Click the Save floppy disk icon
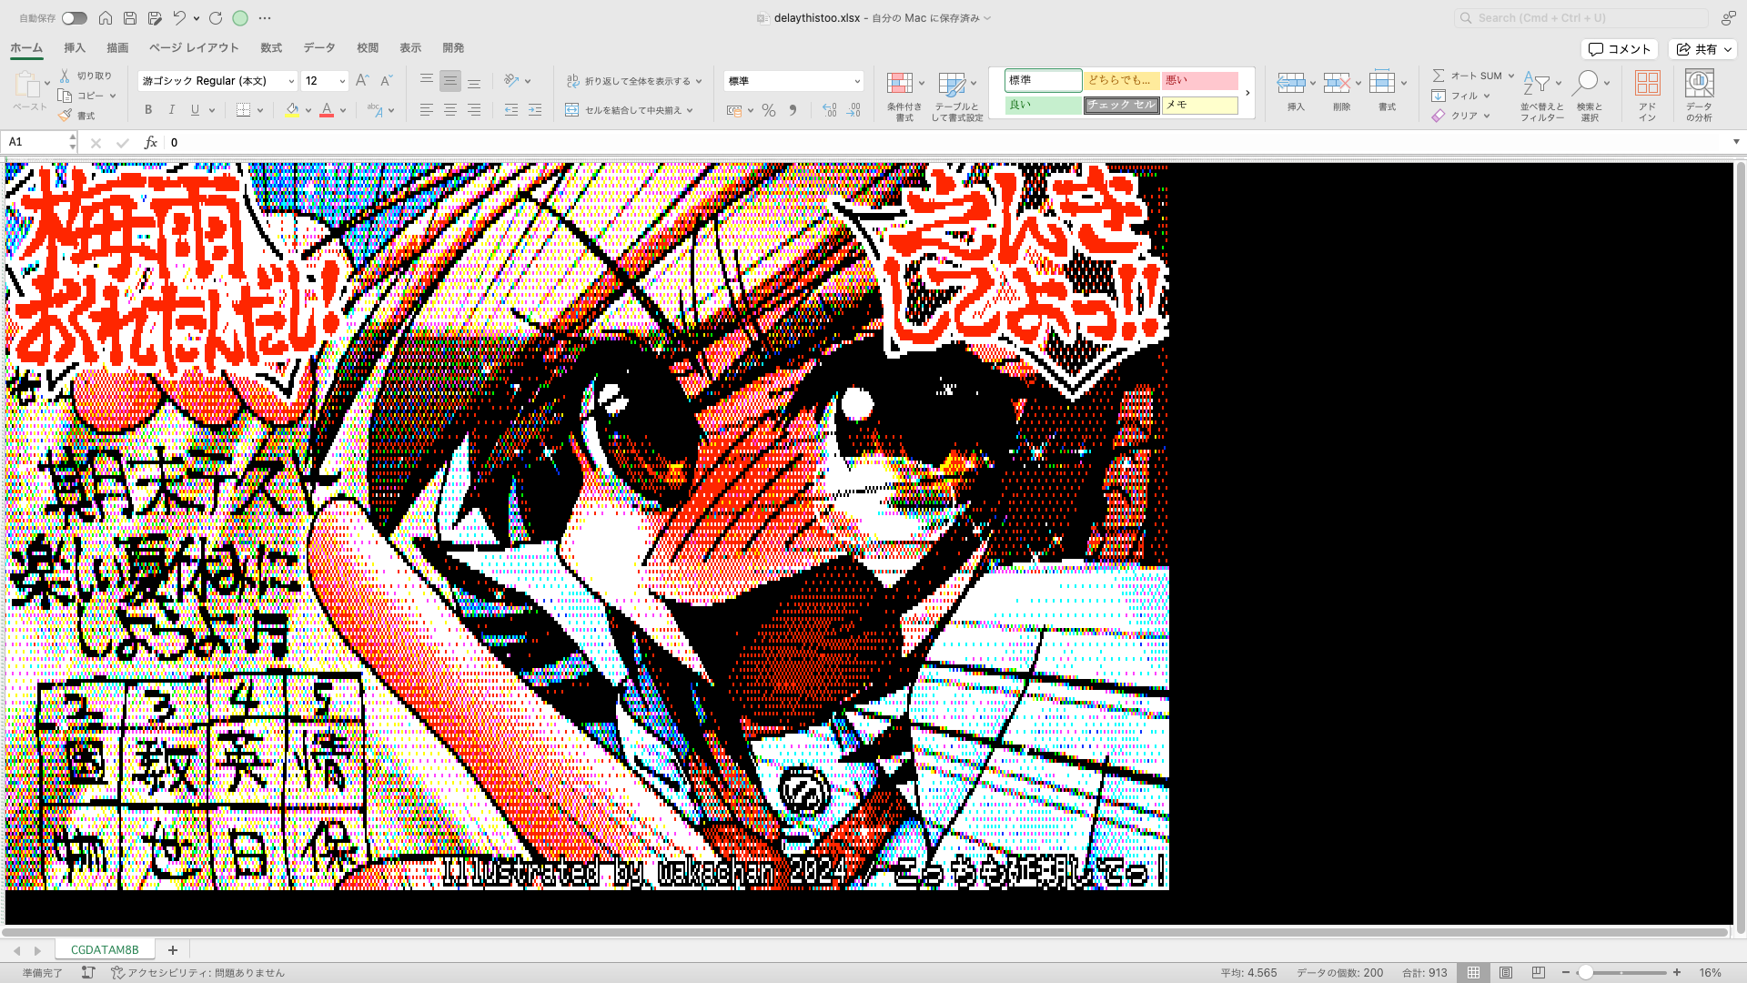The image size is (1747, 983). click(x=130, y=18)
